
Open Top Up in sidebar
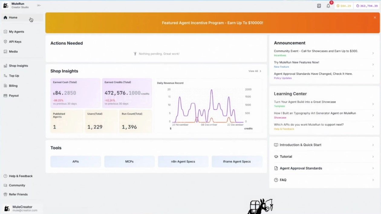pyautogui.click(x=22, y=76)
